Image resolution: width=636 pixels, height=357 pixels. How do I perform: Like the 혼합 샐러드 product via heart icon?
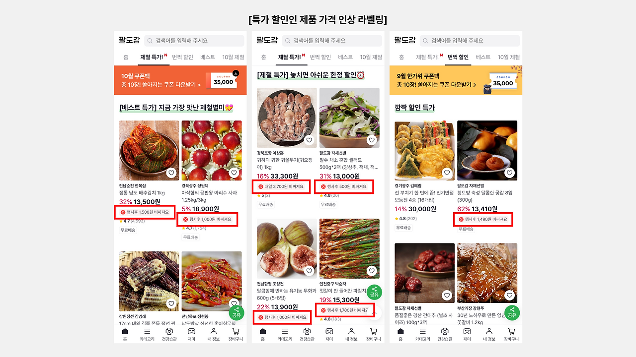[x=372, y=140]
